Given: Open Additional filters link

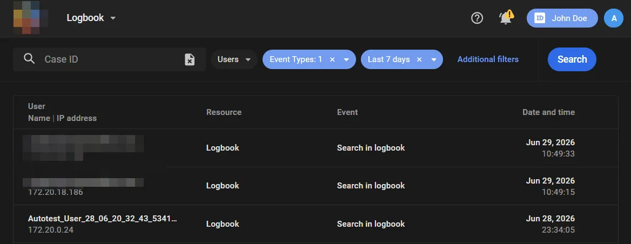Looking at the screenshot, I should (x=488, y=59).
